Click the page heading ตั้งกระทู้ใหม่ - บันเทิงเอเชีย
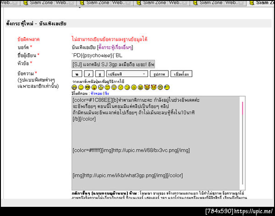 pos(36,24)
